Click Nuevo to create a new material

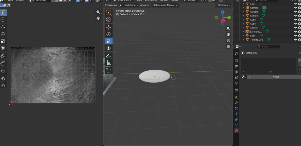click(x=276, y=77)
